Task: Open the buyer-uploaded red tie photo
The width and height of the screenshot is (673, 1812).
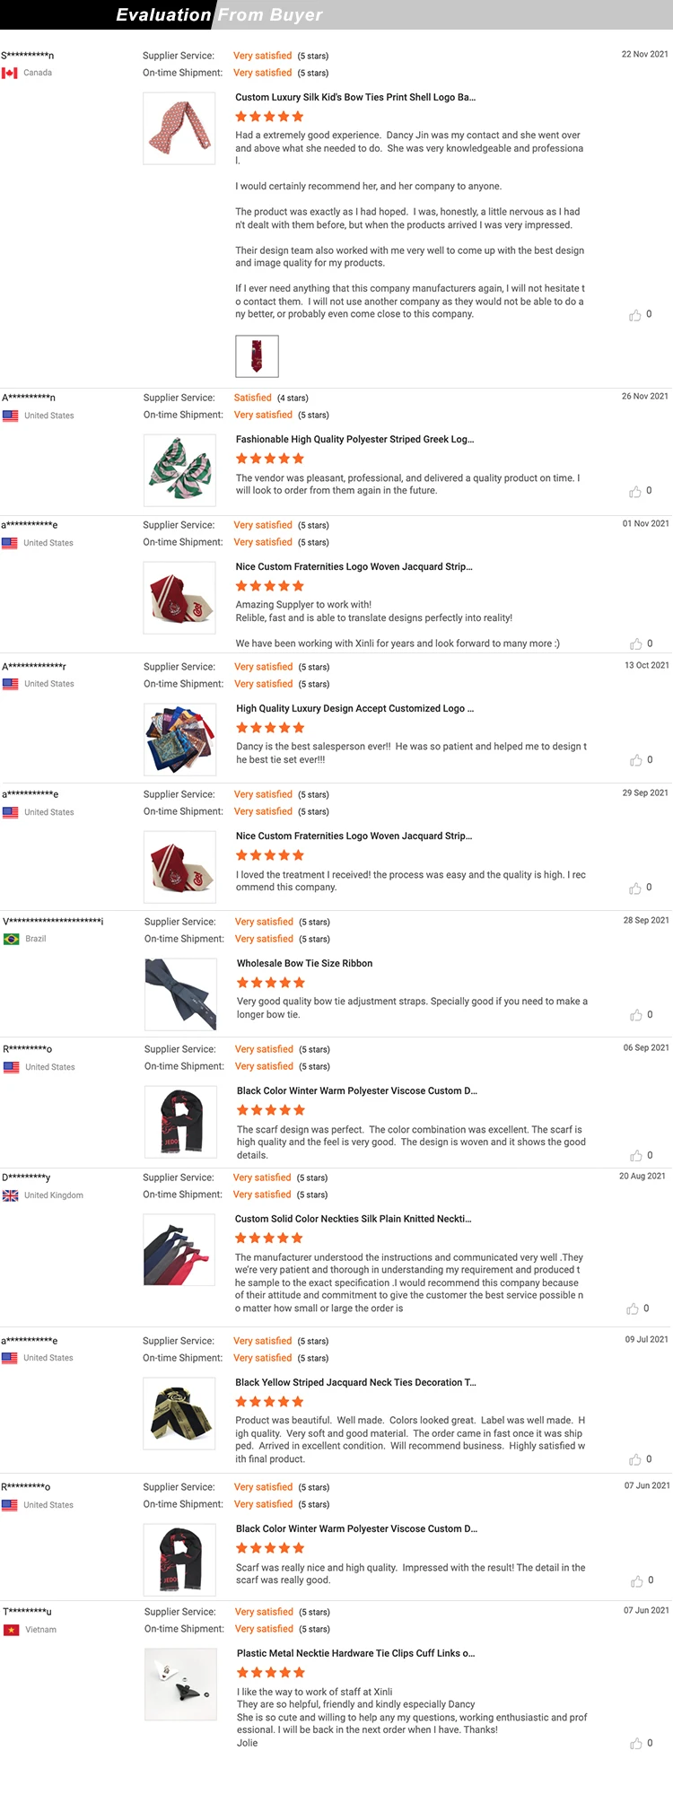Action: [257, 356]
